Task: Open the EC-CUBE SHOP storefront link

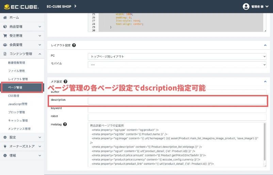Action: 59,6
